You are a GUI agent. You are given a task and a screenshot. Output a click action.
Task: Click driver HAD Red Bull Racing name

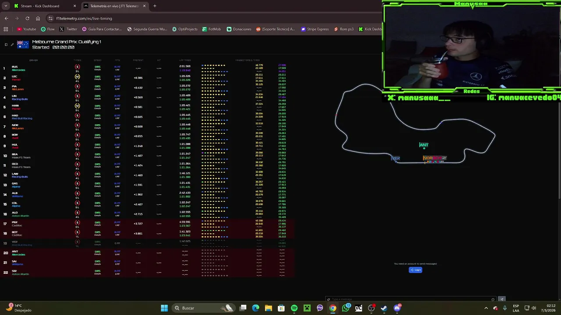click(22, 117)
